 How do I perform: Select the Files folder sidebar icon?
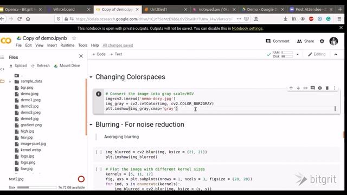coord(2,81)
